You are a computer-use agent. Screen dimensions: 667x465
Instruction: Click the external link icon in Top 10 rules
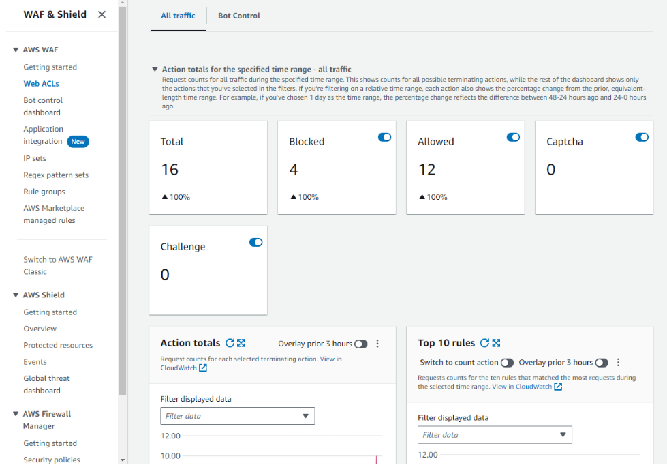point(558,387)
